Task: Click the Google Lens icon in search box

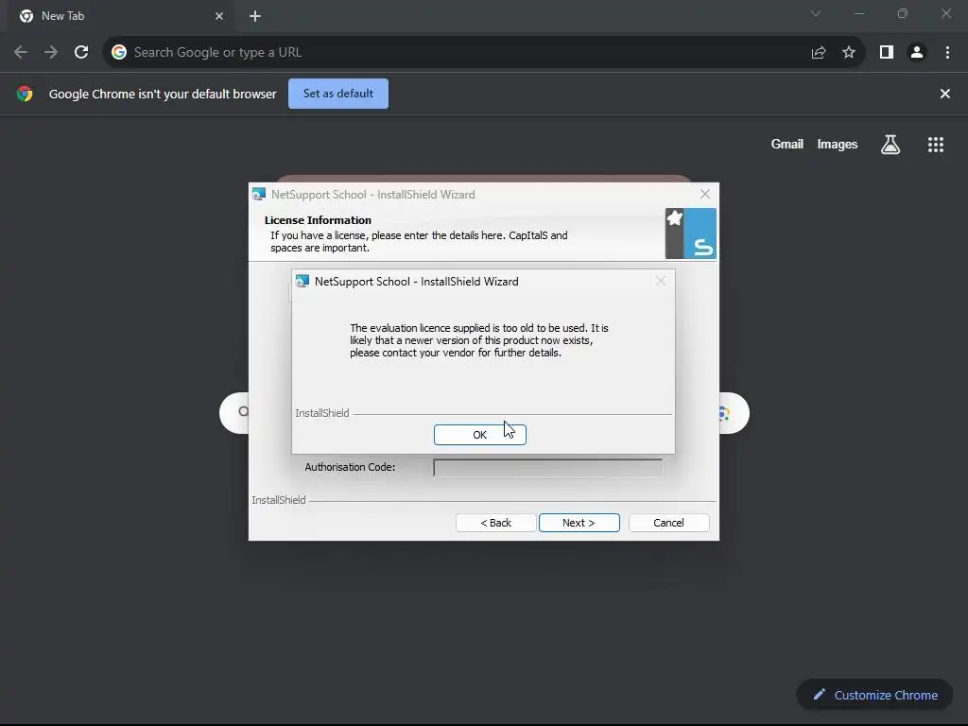Action: coord(725,413)
